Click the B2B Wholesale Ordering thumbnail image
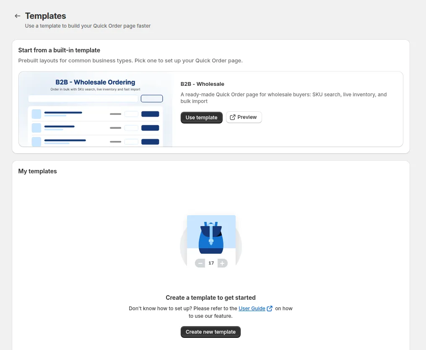The height and width of the screenshot is (350, 426). click(95, 109)
